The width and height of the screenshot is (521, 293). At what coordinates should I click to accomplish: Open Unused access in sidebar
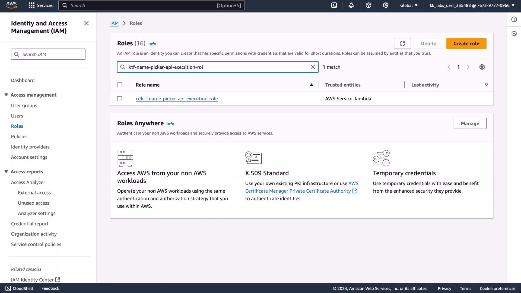(x=34, y=203)
